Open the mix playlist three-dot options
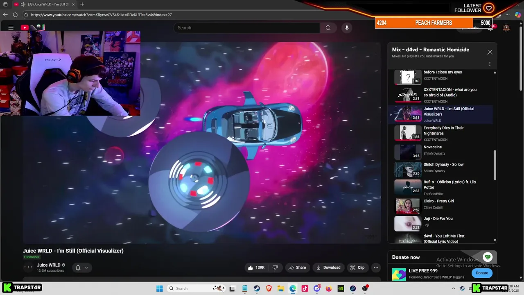The height and width of the screenshot is (295, 524). (490, 64)
